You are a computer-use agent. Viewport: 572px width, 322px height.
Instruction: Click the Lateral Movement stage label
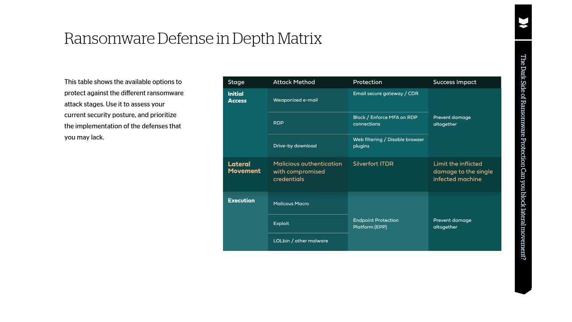[x=244, y=168]
